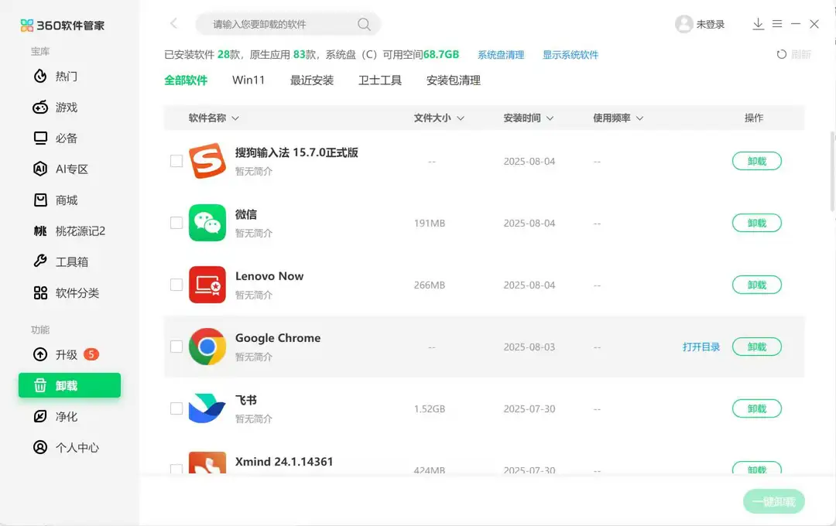
Task: Go back with the left arrow
Action: click(174, 23)
